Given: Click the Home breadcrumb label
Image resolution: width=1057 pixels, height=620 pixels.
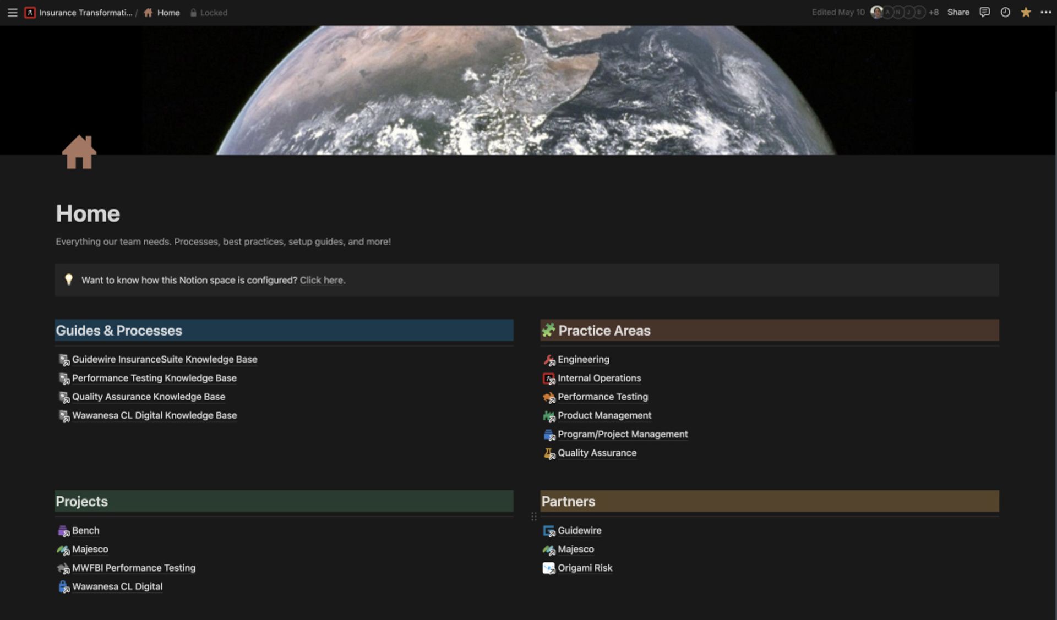Looking at the screenshot, I should click(x=168, y=12).
